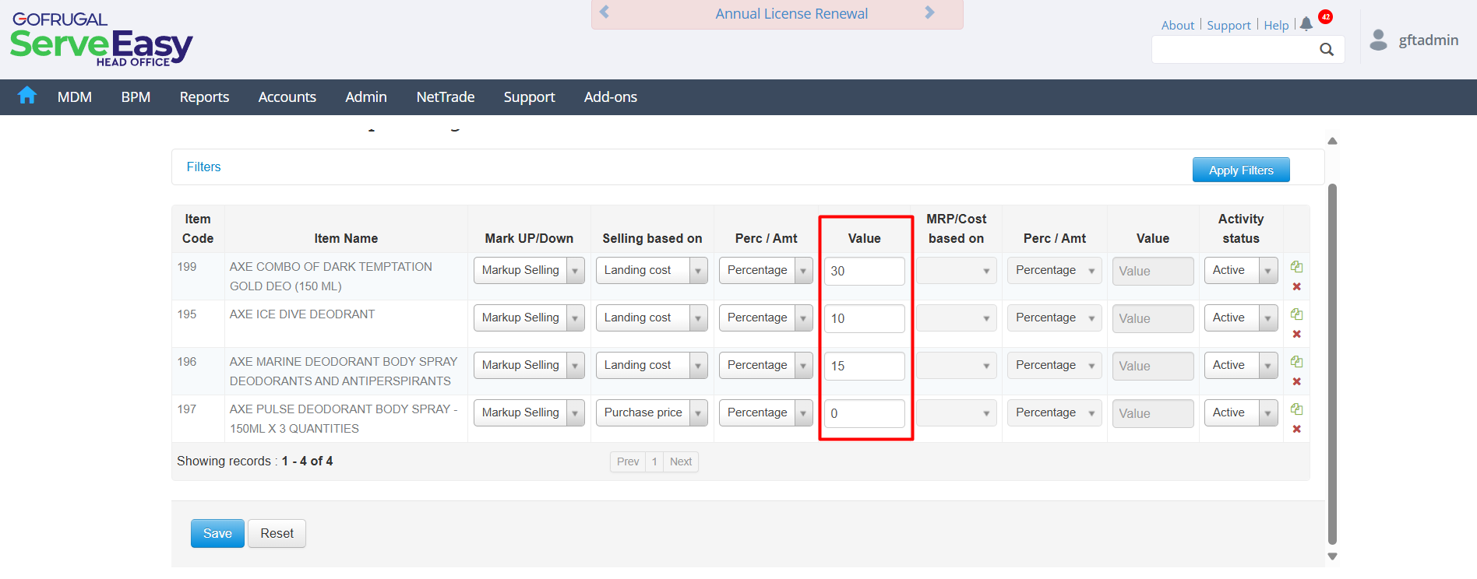1477x579 pixels.
Task: Open the BPM menu
Action: click(136, 97)
